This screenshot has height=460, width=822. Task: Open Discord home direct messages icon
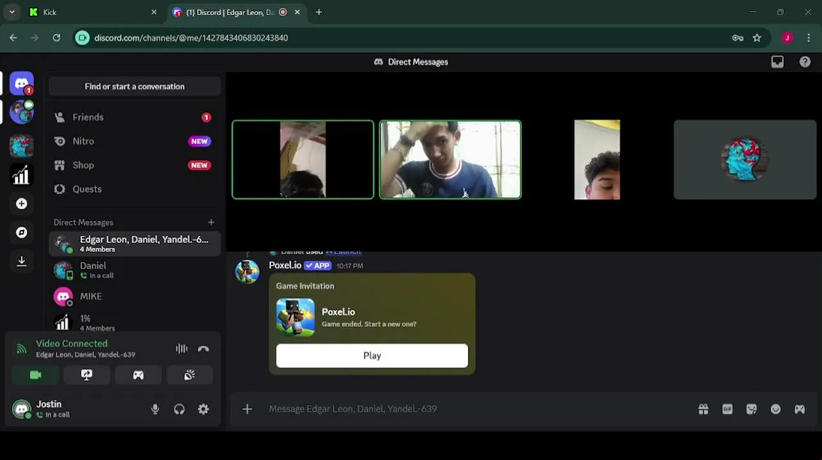22,84
